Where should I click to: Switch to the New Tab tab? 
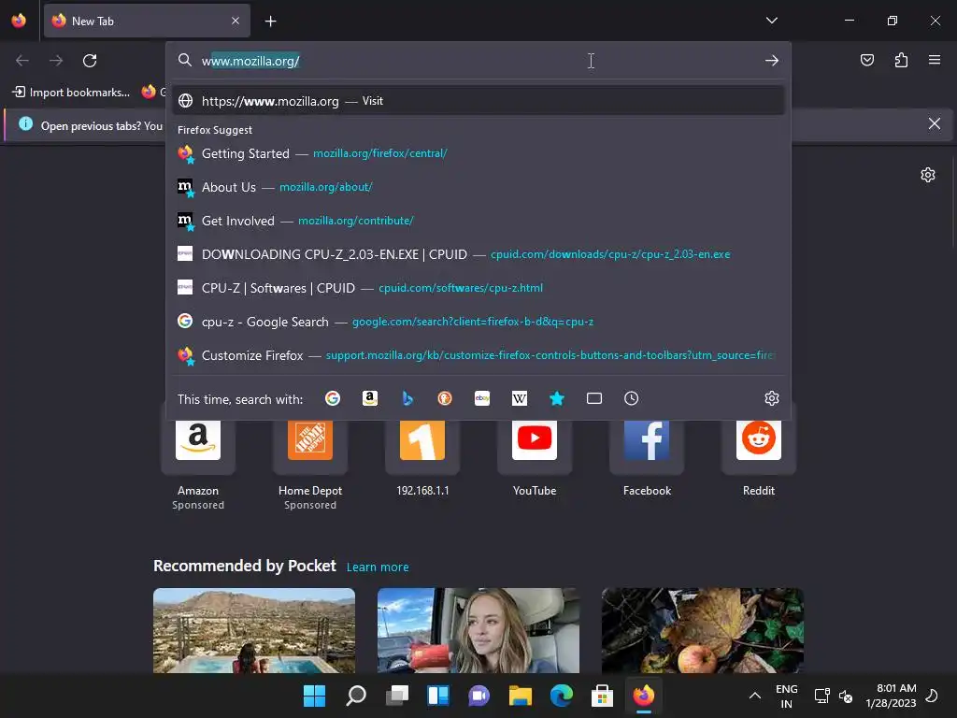[147, 21]
